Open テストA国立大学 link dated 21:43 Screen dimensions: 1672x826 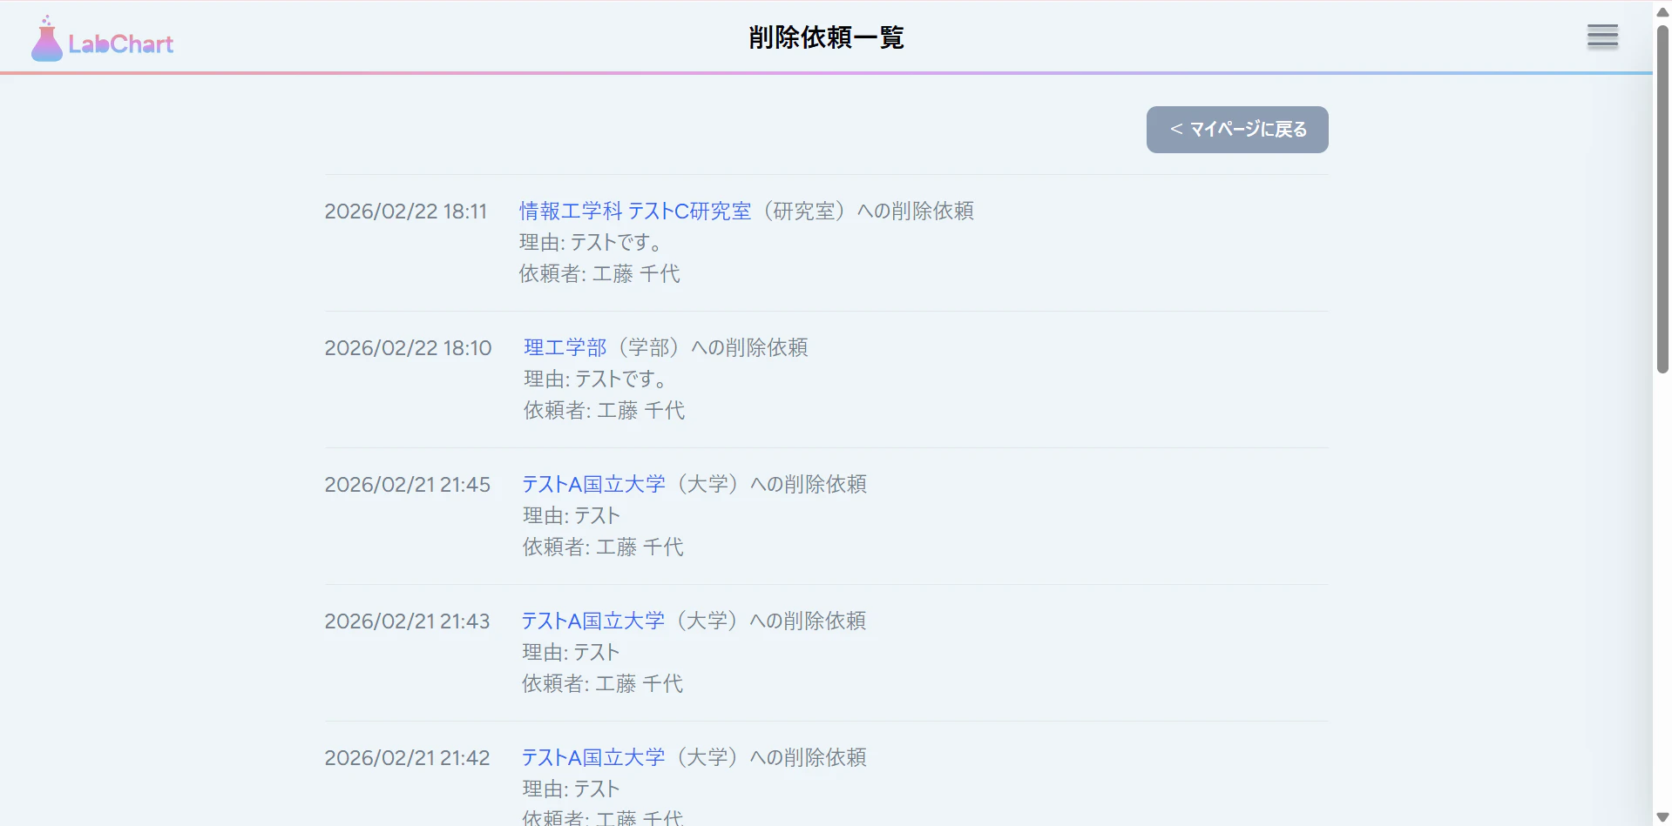coord(593,621)
